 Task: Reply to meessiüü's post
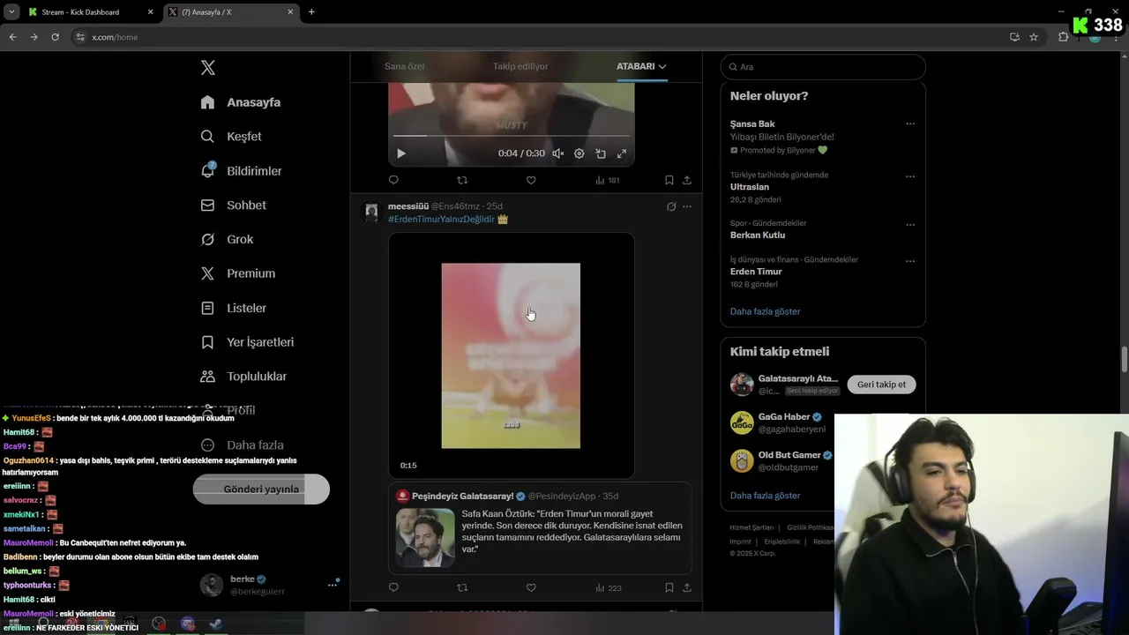(393, 587)
